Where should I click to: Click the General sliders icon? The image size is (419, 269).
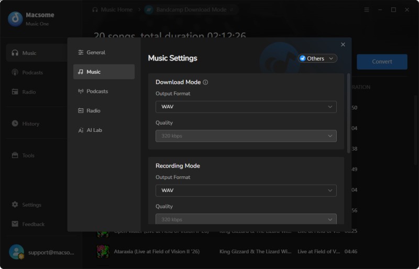pyautogui.click(x=81, y=52)
